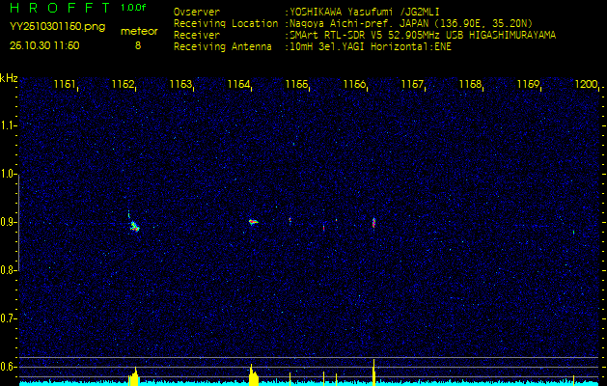Click the yellow meteor label

[x=137, y=31]
